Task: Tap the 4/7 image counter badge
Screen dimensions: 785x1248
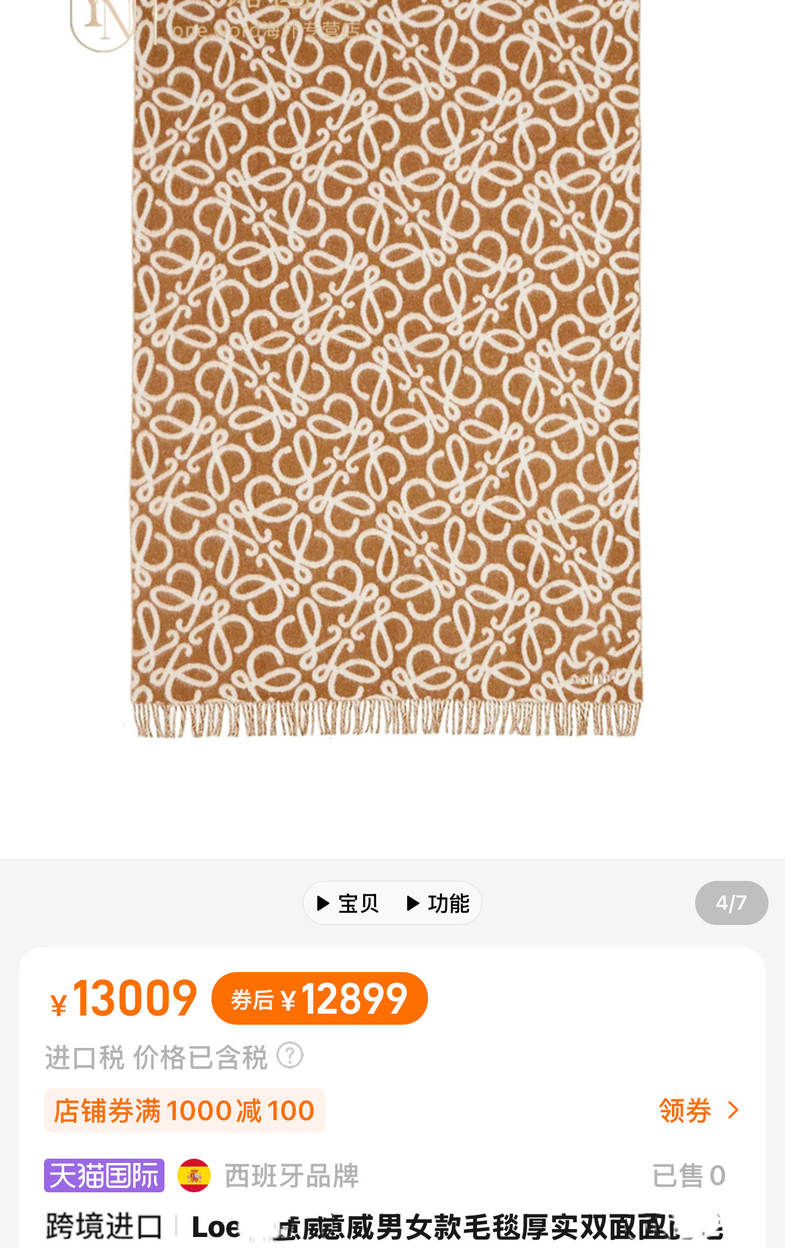Action: click(x=731, y=903)
